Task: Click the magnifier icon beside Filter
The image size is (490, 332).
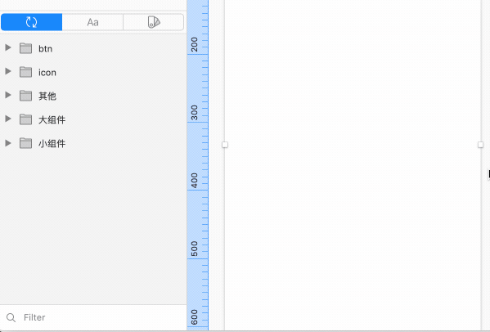Action: tap(11, 317)
